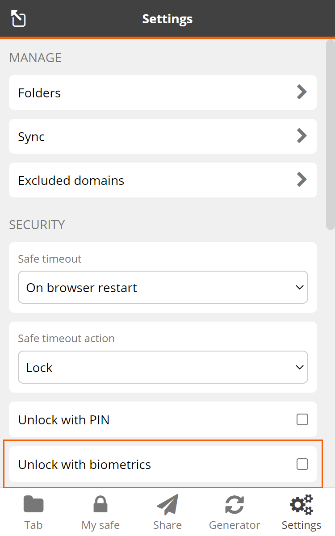Image resolution: width=335 pixels, height=536 pixels.
Task: Click the chevron beside Excluded domains
Action: pyautogui.click(x=301, y=180)
